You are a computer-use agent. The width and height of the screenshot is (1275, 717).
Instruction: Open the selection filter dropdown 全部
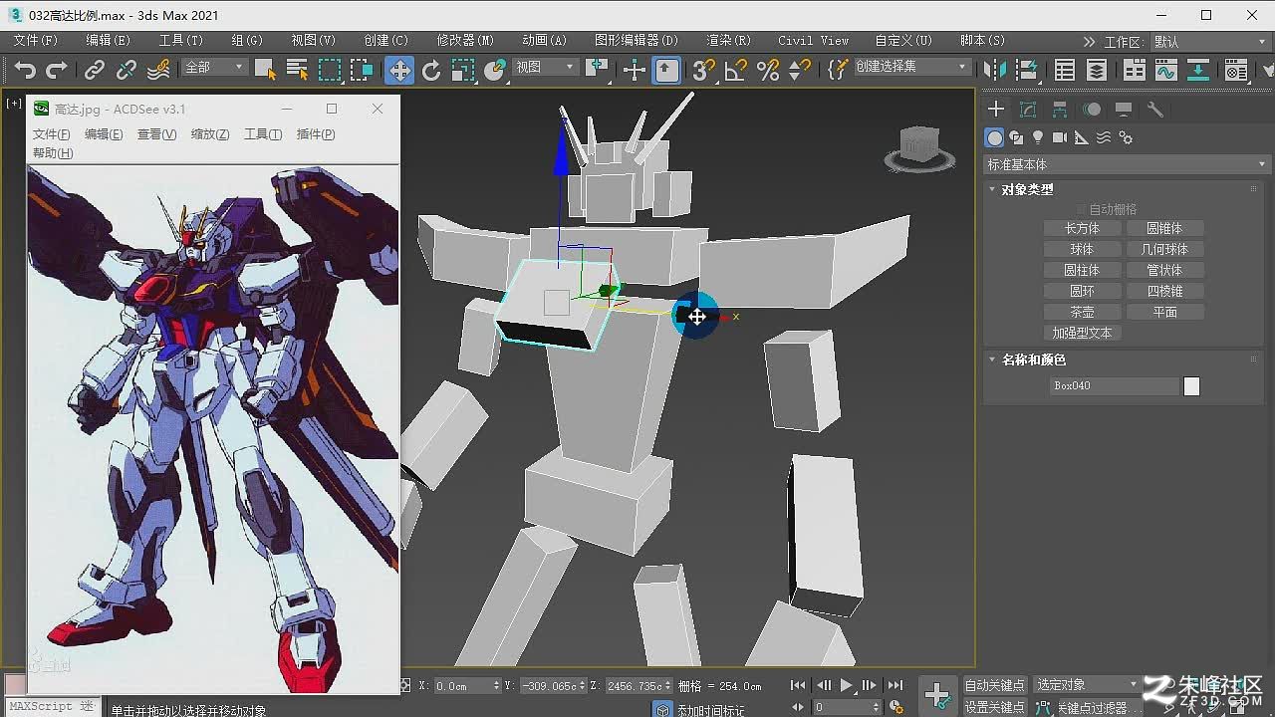point(214,67)
